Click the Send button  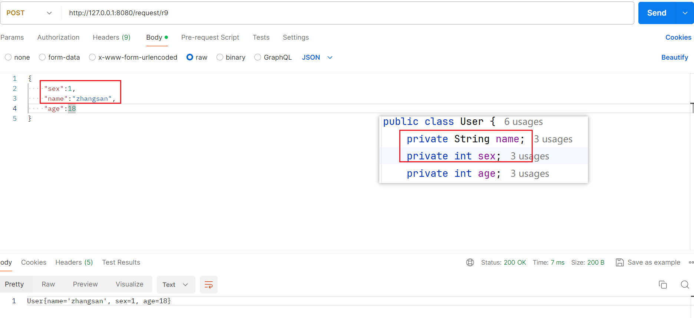(657, 13)
